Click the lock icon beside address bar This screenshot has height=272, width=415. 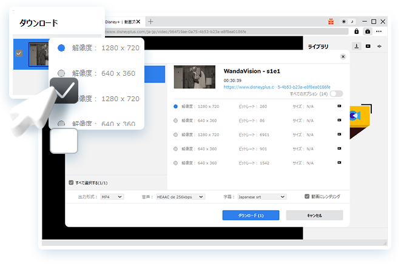coord(357,31)
